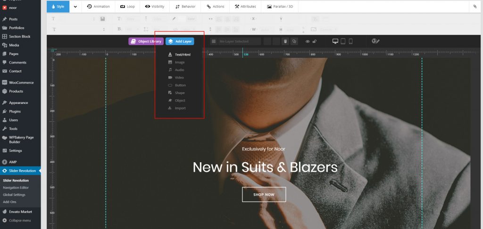Select the mobile device view icon
The height and width of the screenshot is (229, 483).
pos(350,41)
